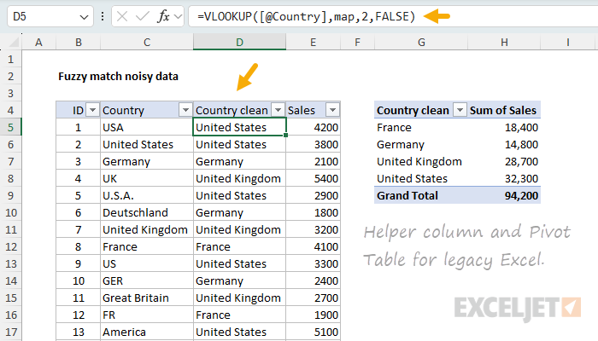598x341 pixels.
Task: Click the cell containing 'U.S.A.'
Action: [x=147, y=195]
